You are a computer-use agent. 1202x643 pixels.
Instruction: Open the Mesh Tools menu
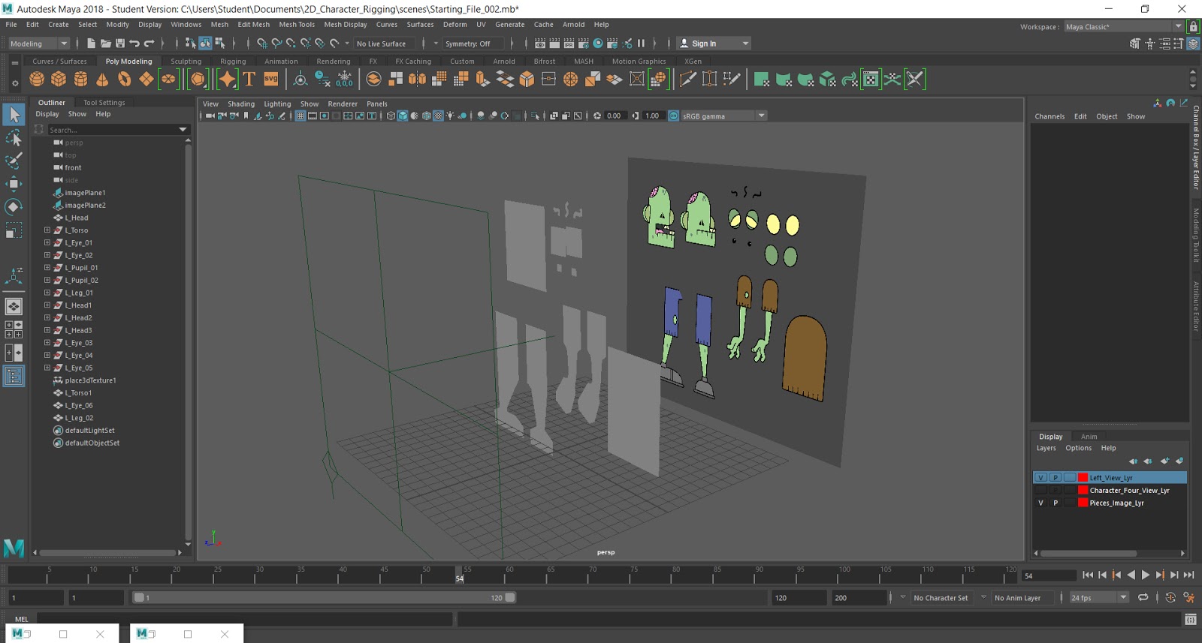click(297, 25)
